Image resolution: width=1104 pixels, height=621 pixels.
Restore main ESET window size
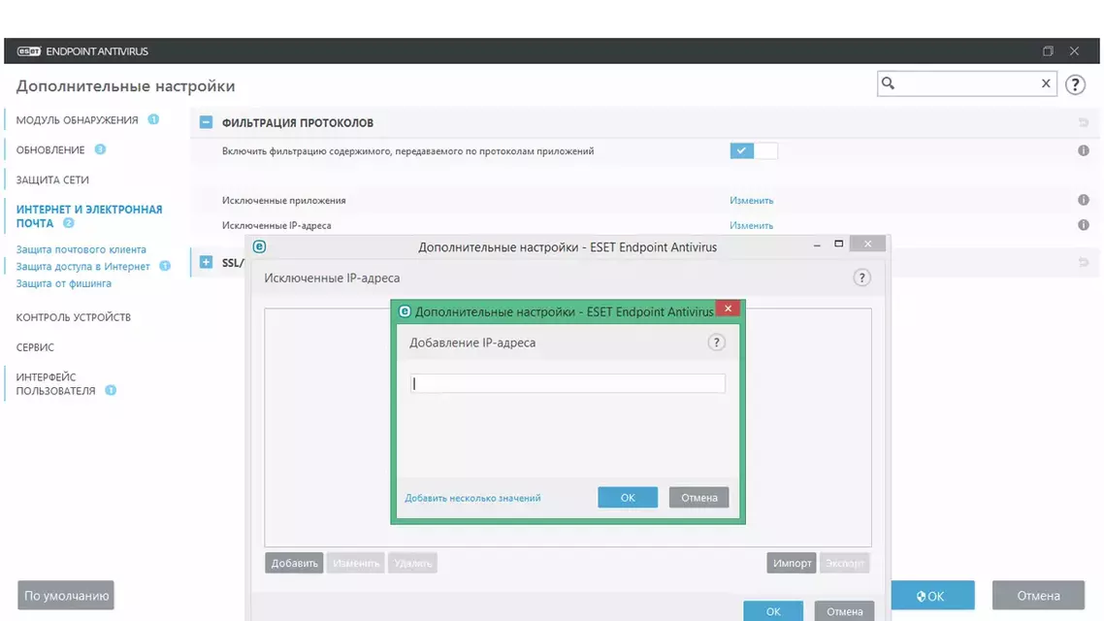(x=1048, y=50)
